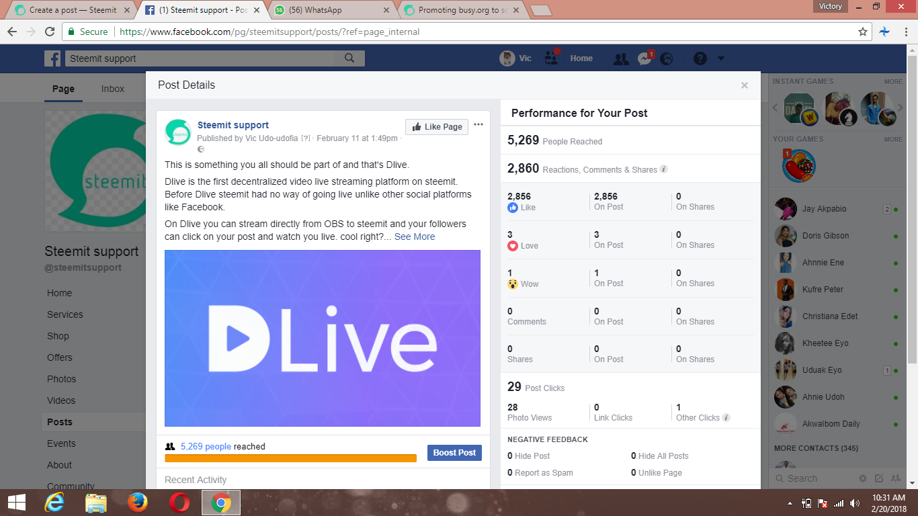Go back with the browser back arrow
This screenshot has width=918, height=516.
[x=12, y=32]
